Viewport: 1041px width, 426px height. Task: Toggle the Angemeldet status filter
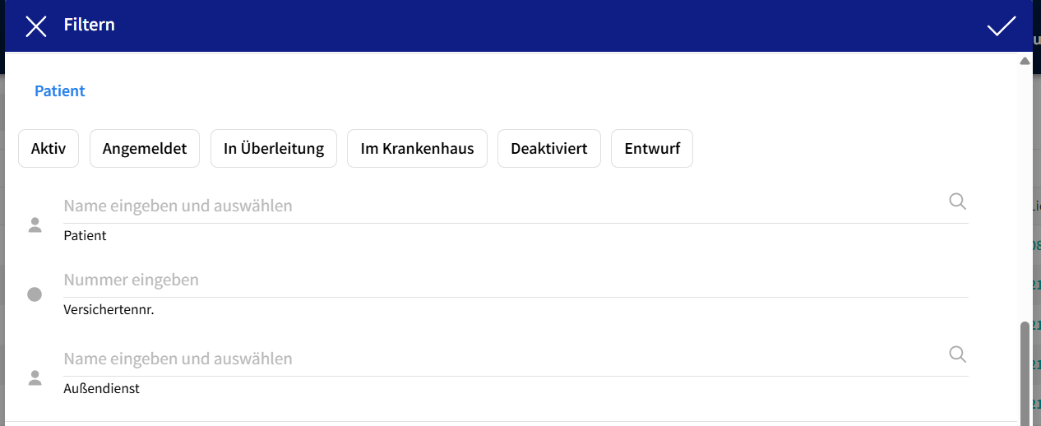(145, 149)
